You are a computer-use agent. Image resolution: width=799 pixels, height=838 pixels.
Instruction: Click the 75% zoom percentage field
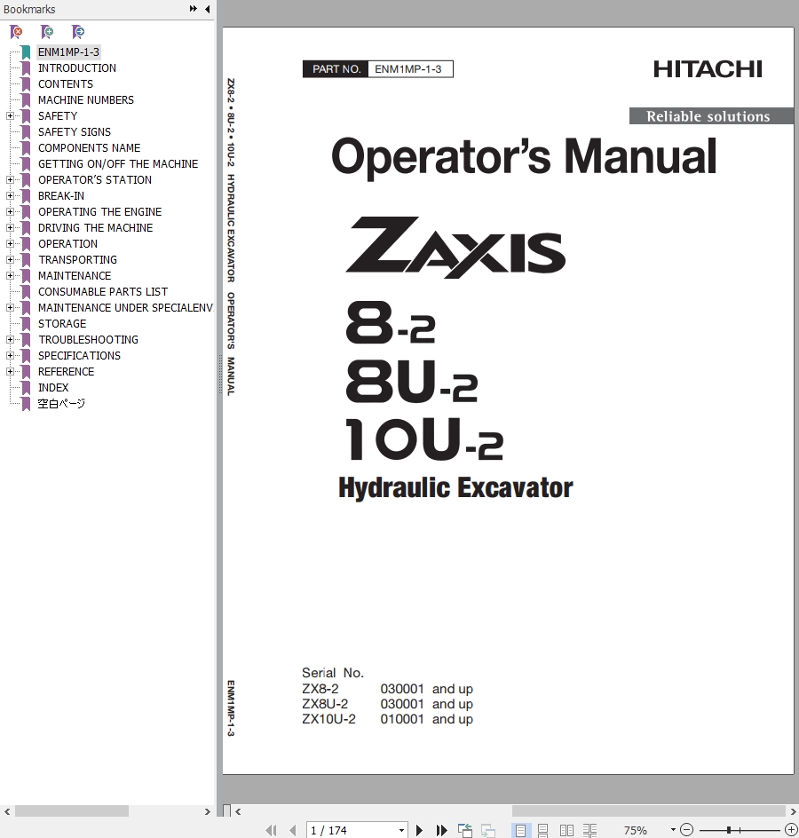[x=636, y=831]
